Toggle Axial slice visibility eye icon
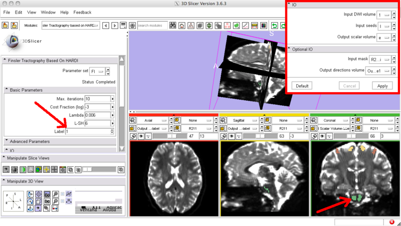Screen dimensions: 401x226 click(x=140, y=136)
